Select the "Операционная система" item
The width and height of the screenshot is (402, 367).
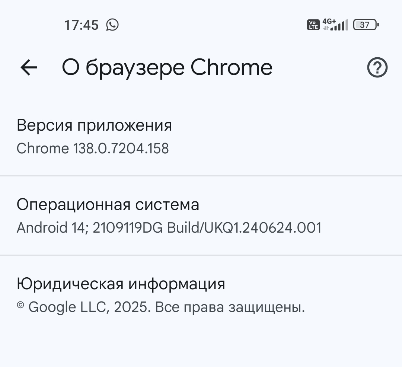point(108,205)
